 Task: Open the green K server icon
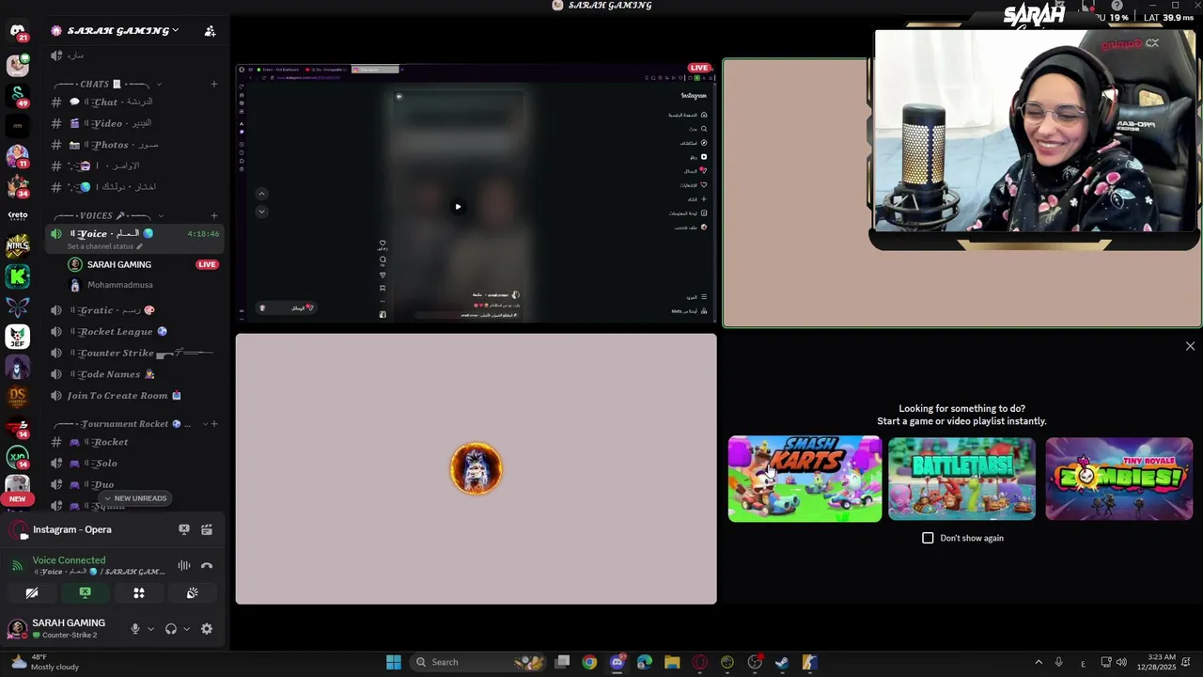tap(18, 276)
